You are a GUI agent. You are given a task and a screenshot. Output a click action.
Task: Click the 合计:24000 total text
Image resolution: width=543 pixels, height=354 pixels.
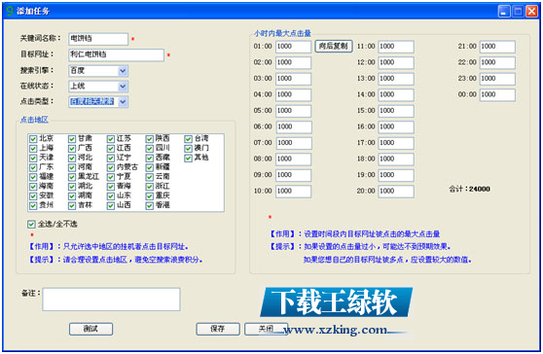click(x=469, y=189)
